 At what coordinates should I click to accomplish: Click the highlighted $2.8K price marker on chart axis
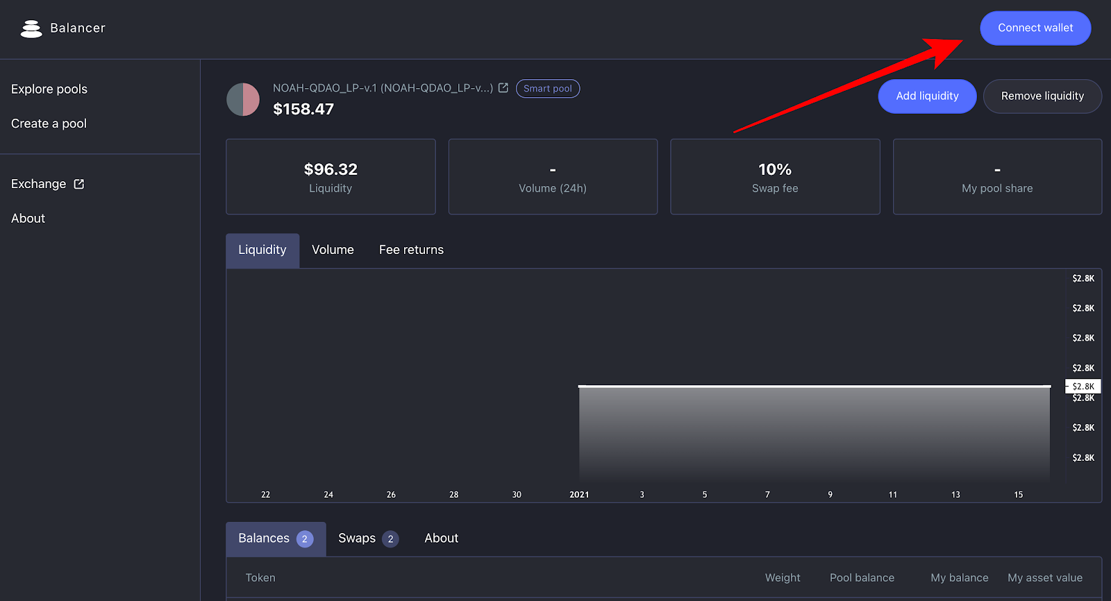pos(1083,387)
